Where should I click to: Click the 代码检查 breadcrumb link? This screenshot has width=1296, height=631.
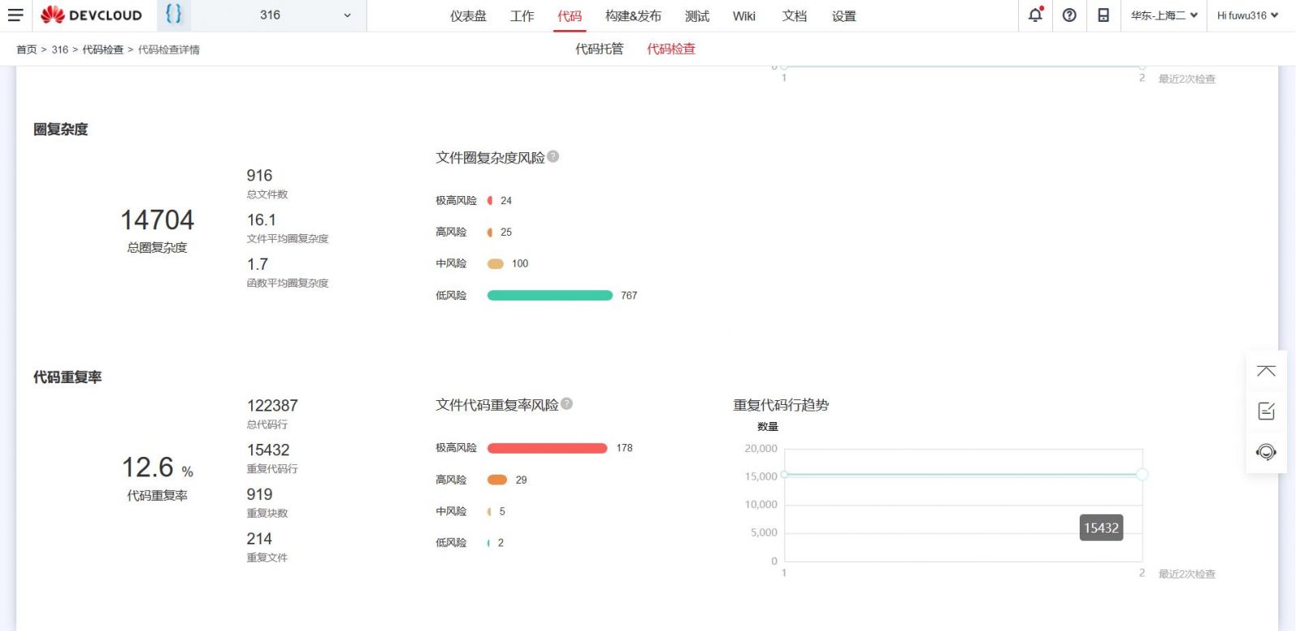pos(103,49)
